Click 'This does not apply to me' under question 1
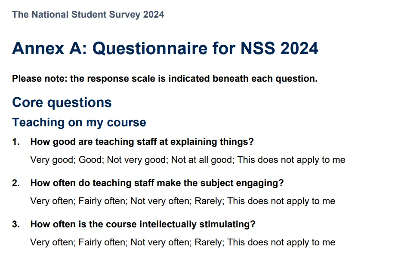The height and width of the screenshot is (257, 401). click(291, 160)
